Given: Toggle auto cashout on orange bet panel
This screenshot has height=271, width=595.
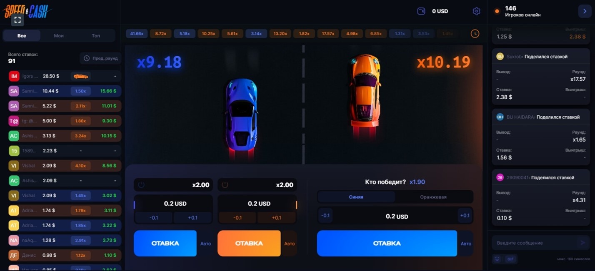Looking at the screenshot, I should point(225,185).
